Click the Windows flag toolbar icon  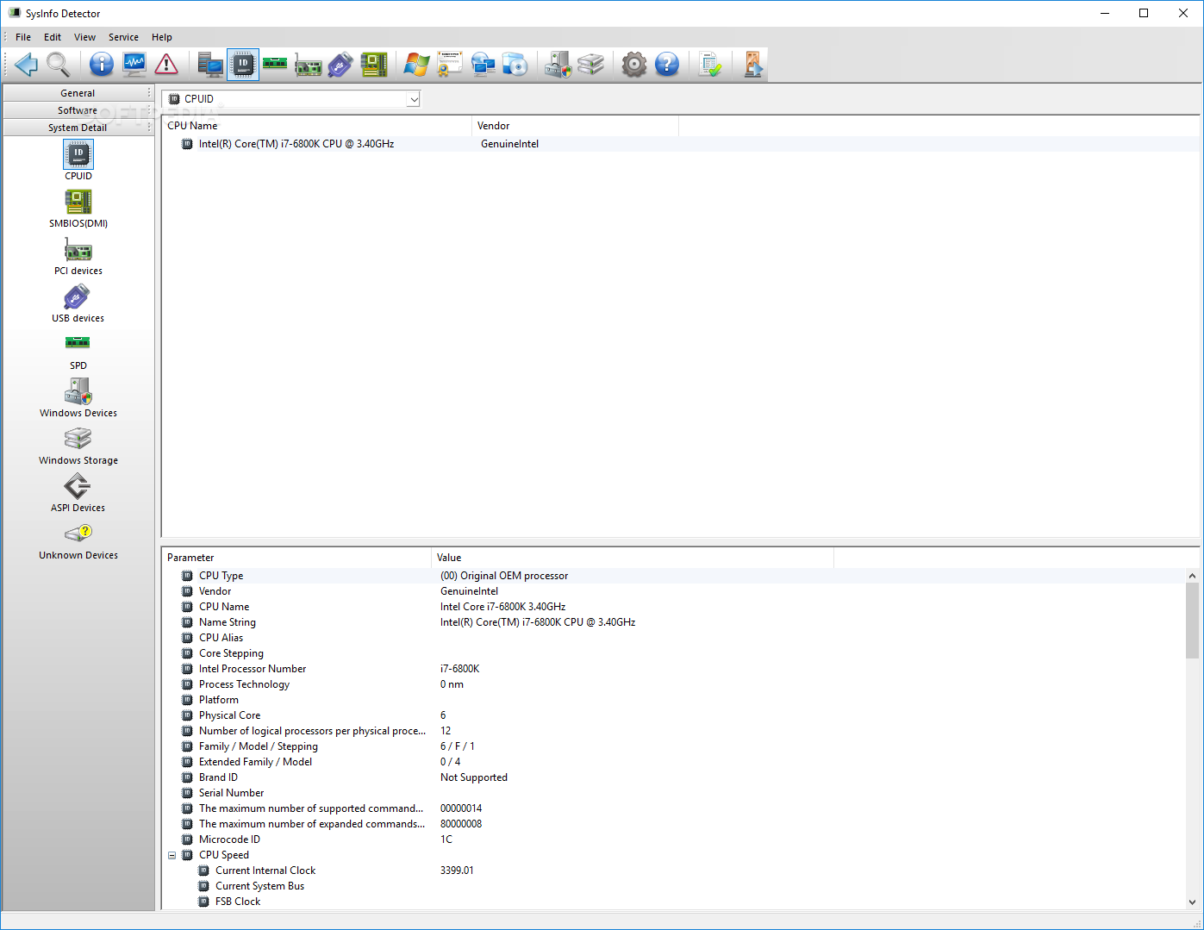pyautogui.click(x=417, y=65)
